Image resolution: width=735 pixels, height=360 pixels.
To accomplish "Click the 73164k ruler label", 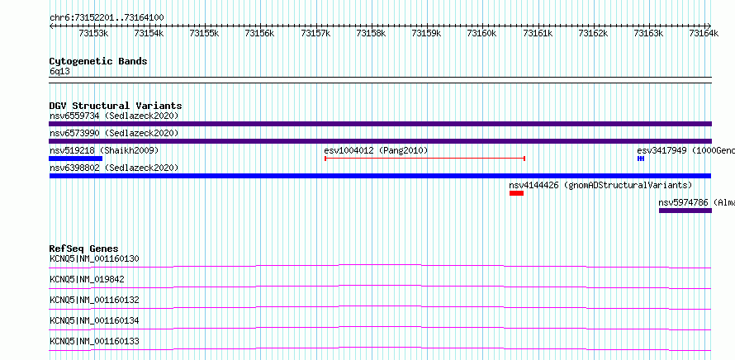I will 704,33.
